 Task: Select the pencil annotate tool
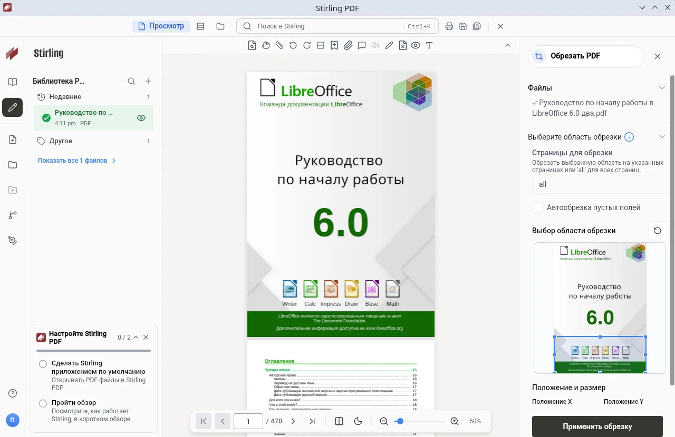pyautogui.click(x=389, y=45)
